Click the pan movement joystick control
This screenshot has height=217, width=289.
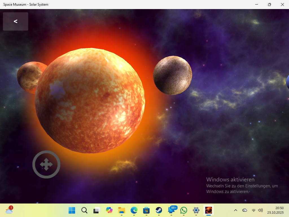click(x=46, y=164)
